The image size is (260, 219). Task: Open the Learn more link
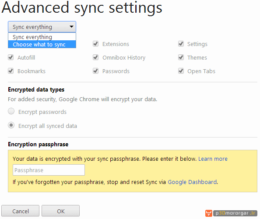pos(213,159)
